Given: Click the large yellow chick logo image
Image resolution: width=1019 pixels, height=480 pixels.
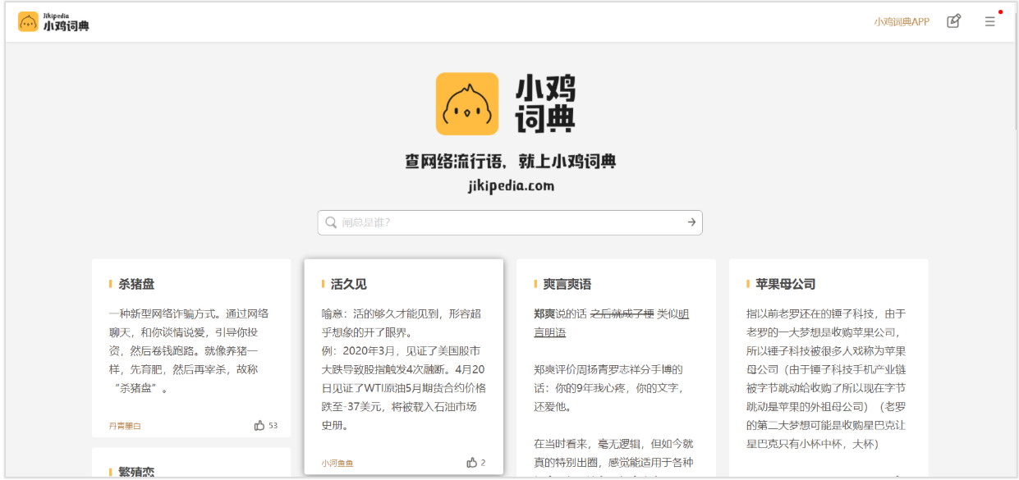Looking at the screenshot, I should [466, 103].
